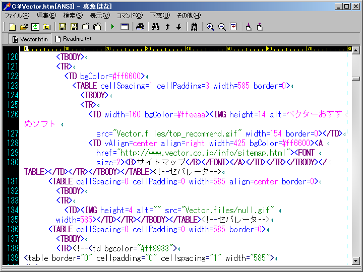Open a file with the open-folder icon
This screenshot has width=363, height=272.
24,27
